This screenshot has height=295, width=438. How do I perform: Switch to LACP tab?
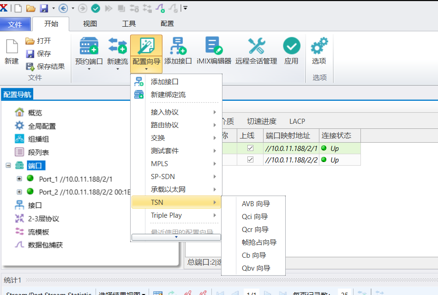pyautogui.click(x=297, y=121)
